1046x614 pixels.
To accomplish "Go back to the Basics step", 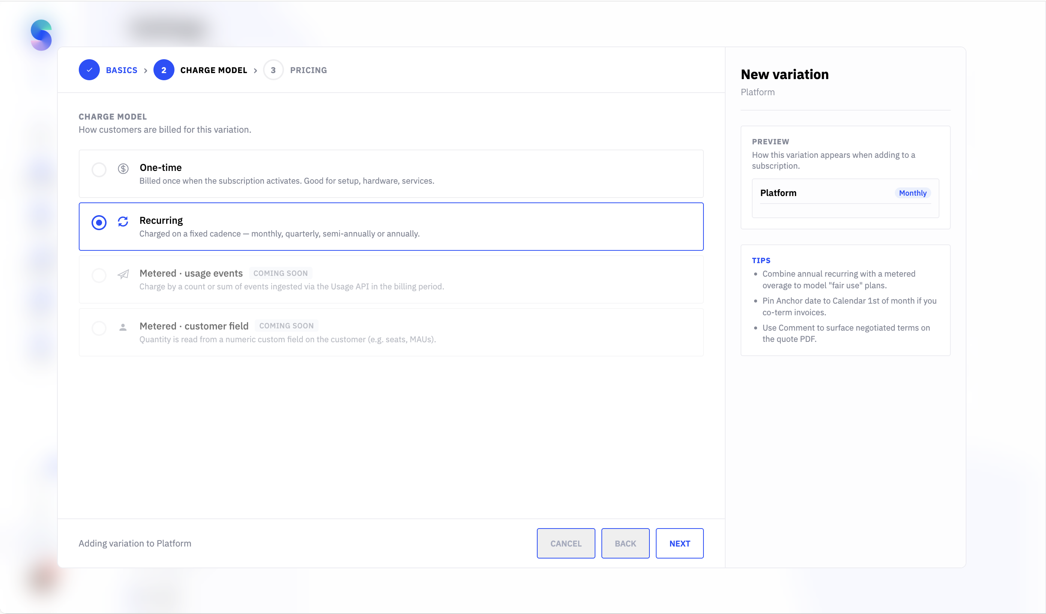I will [122, 70].
